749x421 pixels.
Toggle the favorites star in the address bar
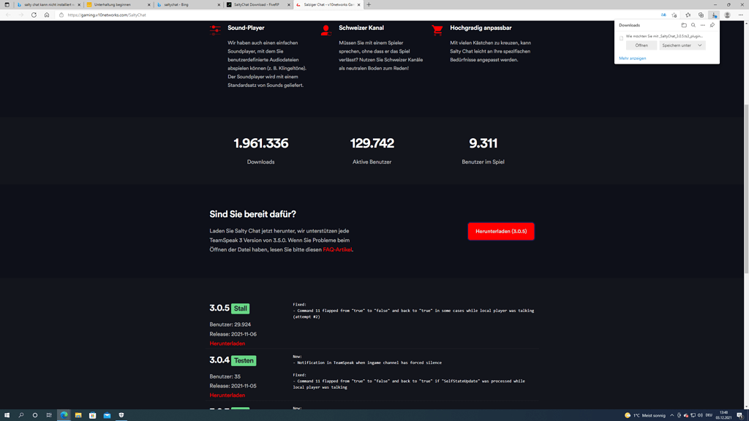pyautogui.click(x=674, y=15)
